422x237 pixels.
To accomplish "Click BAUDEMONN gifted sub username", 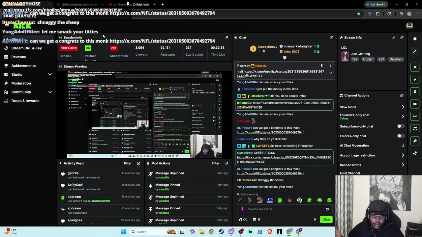I will point(101,201).
